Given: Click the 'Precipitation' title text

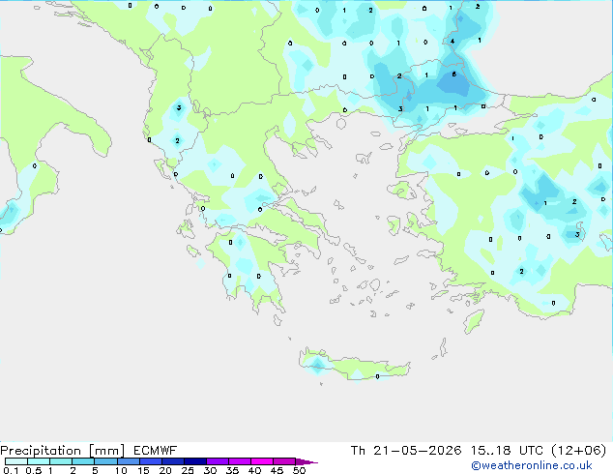Looking at the screenshot, I should pos(41,451).
